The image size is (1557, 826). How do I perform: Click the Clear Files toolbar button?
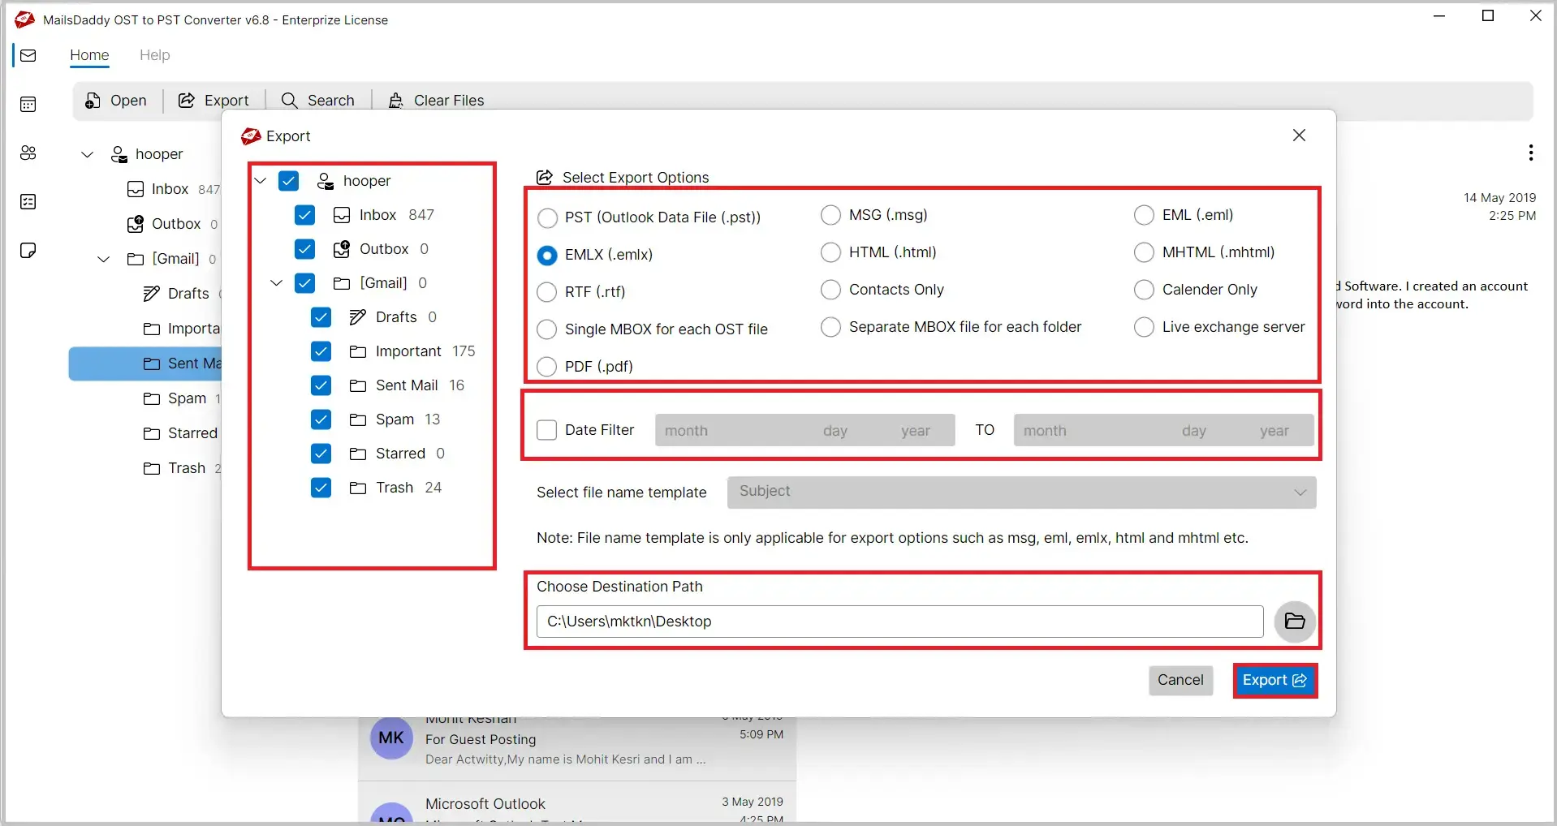436,101
